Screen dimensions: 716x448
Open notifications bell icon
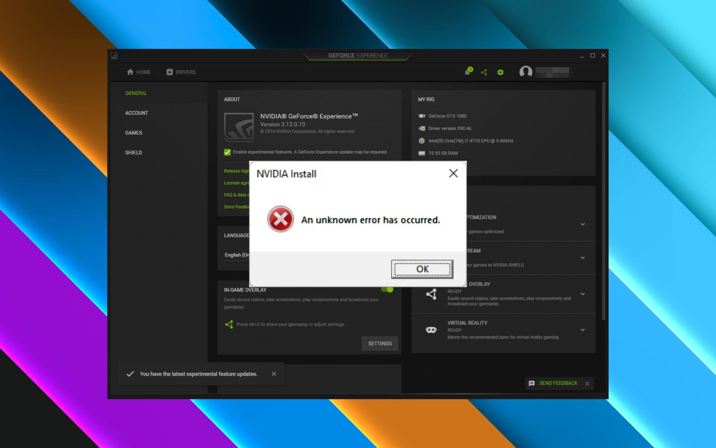(468, 72)
